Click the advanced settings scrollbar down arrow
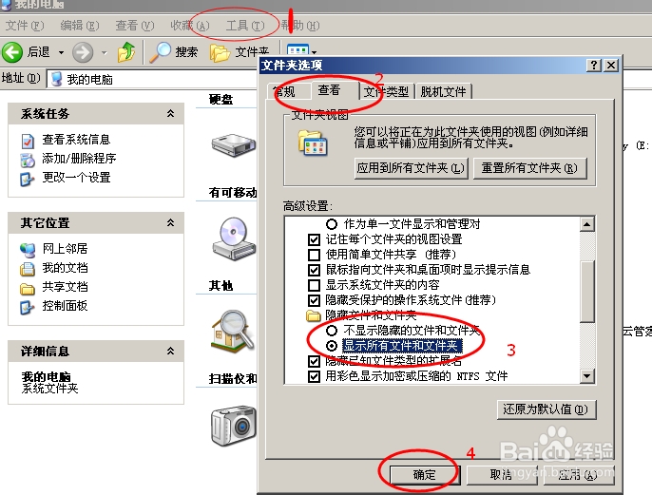This screenshot has height=495, width=652. 586,376
